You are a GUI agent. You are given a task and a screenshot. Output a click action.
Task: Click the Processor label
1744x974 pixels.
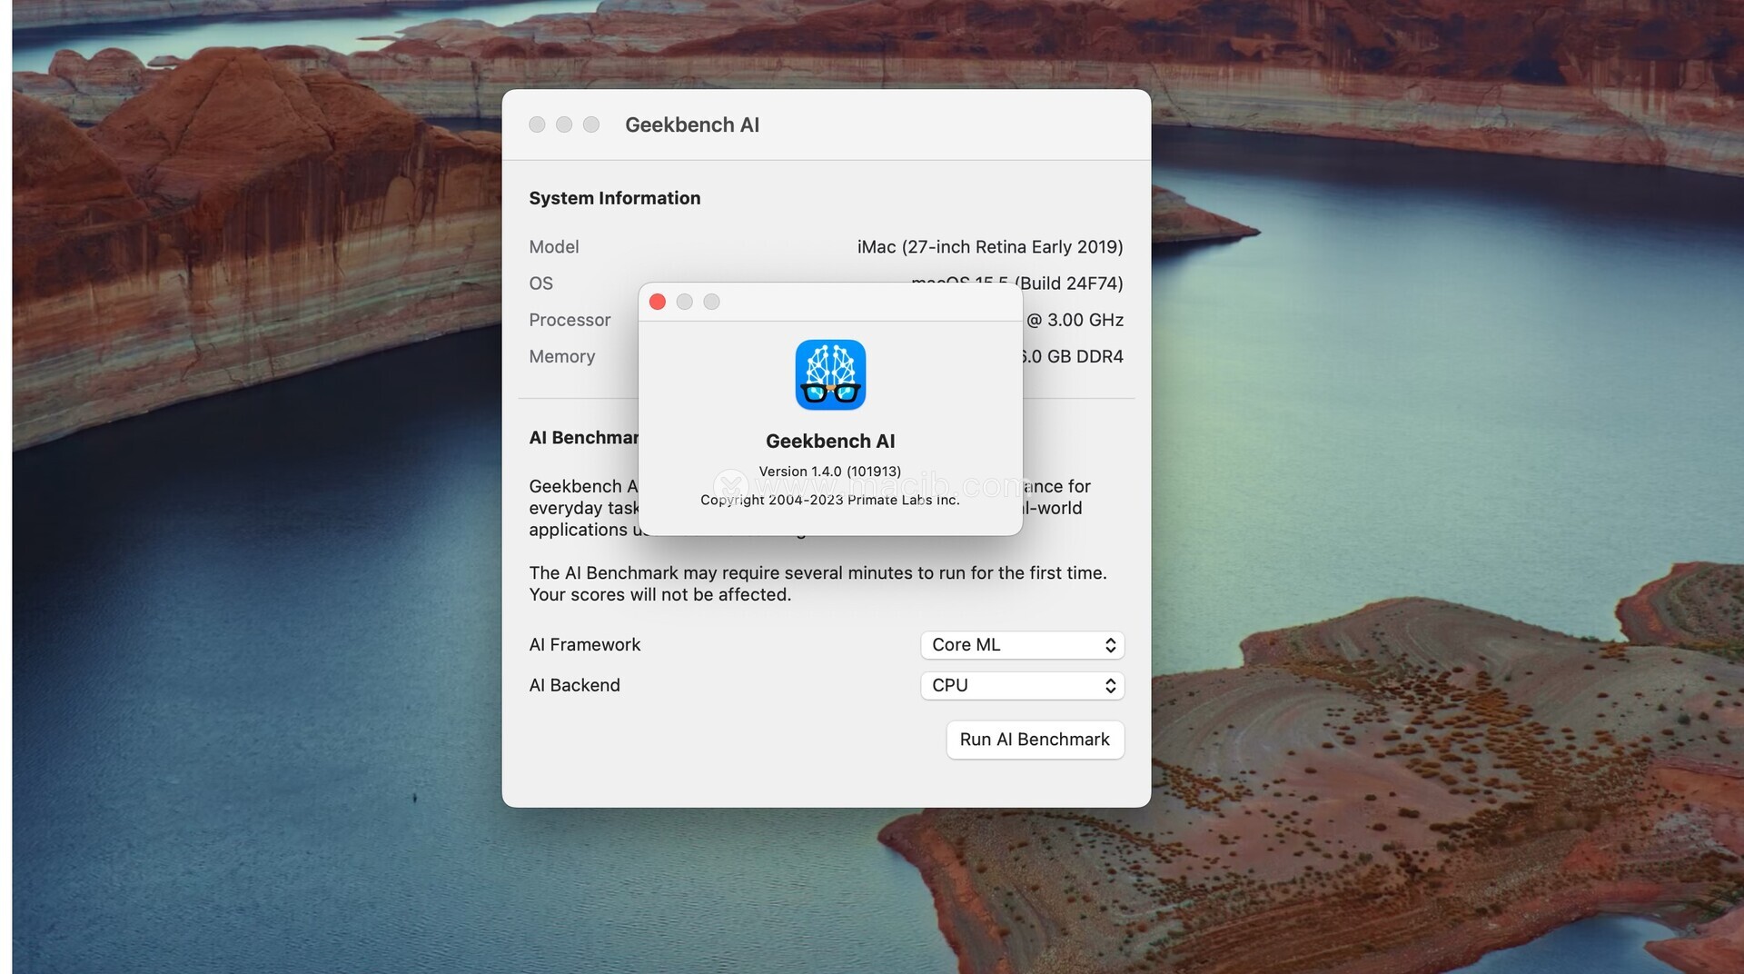click(570, 320)
